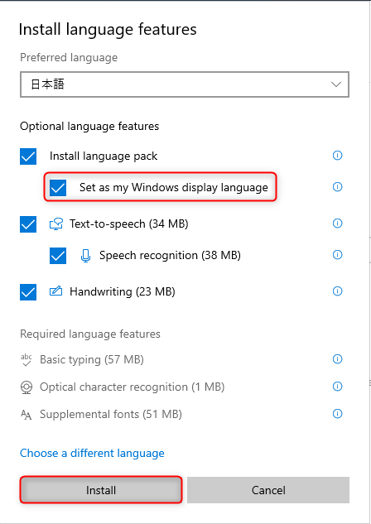Click the Supplemental fonts AA icon
Viewport: 371px width, 524px height.
pos(26,415)
